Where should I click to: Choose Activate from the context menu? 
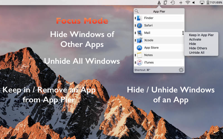click(195, 39)
